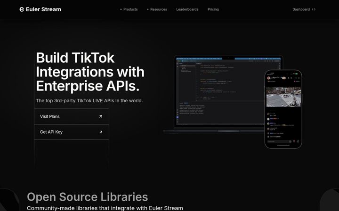This screenshot has width=339, height=211.
Task: Click the arrow icon on Get API Key
Action: pos(101,132)
